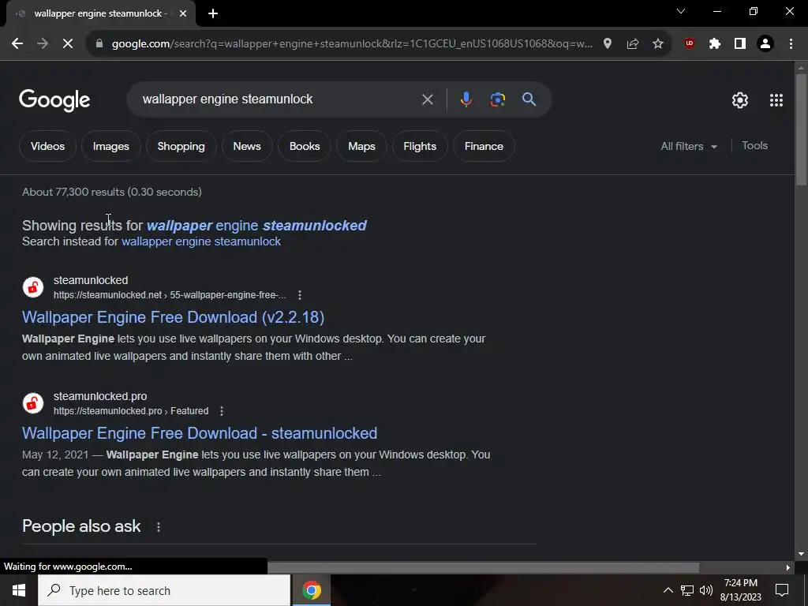Viewport: 808px width, 606px height.
Task: Select the Shopping filter
Action: (x=181, y=146)
